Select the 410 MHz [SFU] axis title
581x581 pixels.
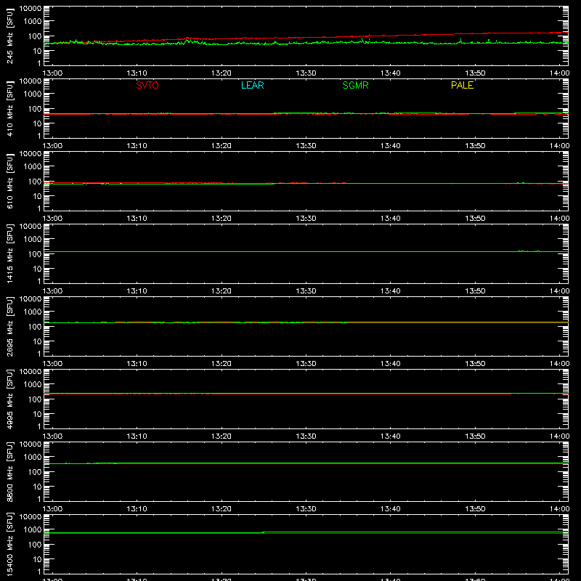tap(9, 109)
